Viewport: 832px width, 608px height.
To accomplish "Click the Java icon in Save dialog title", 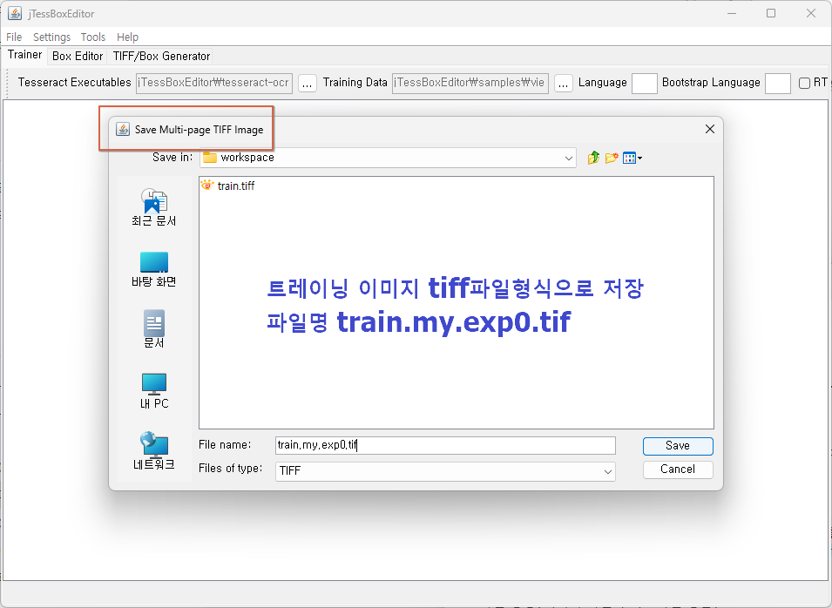I will click(x=123, y=130).
